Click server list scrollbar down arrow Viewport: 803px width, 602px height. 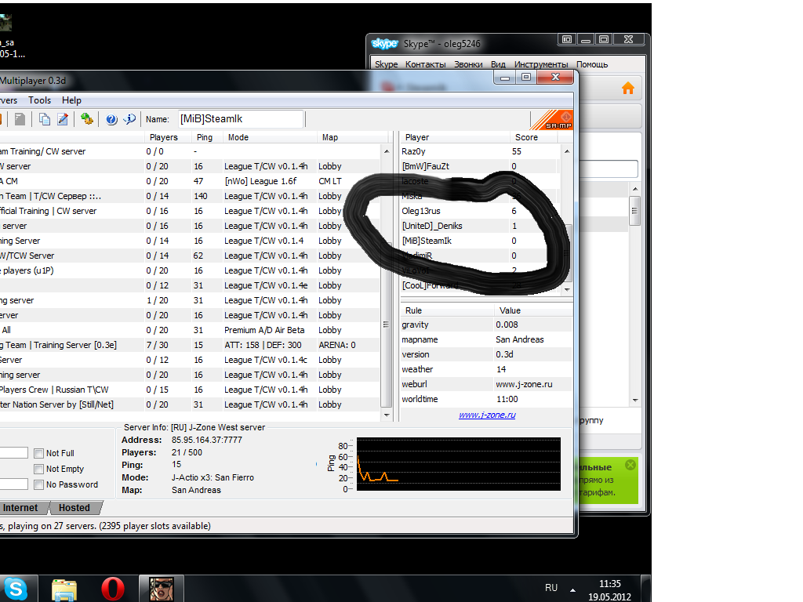[387, 415]
